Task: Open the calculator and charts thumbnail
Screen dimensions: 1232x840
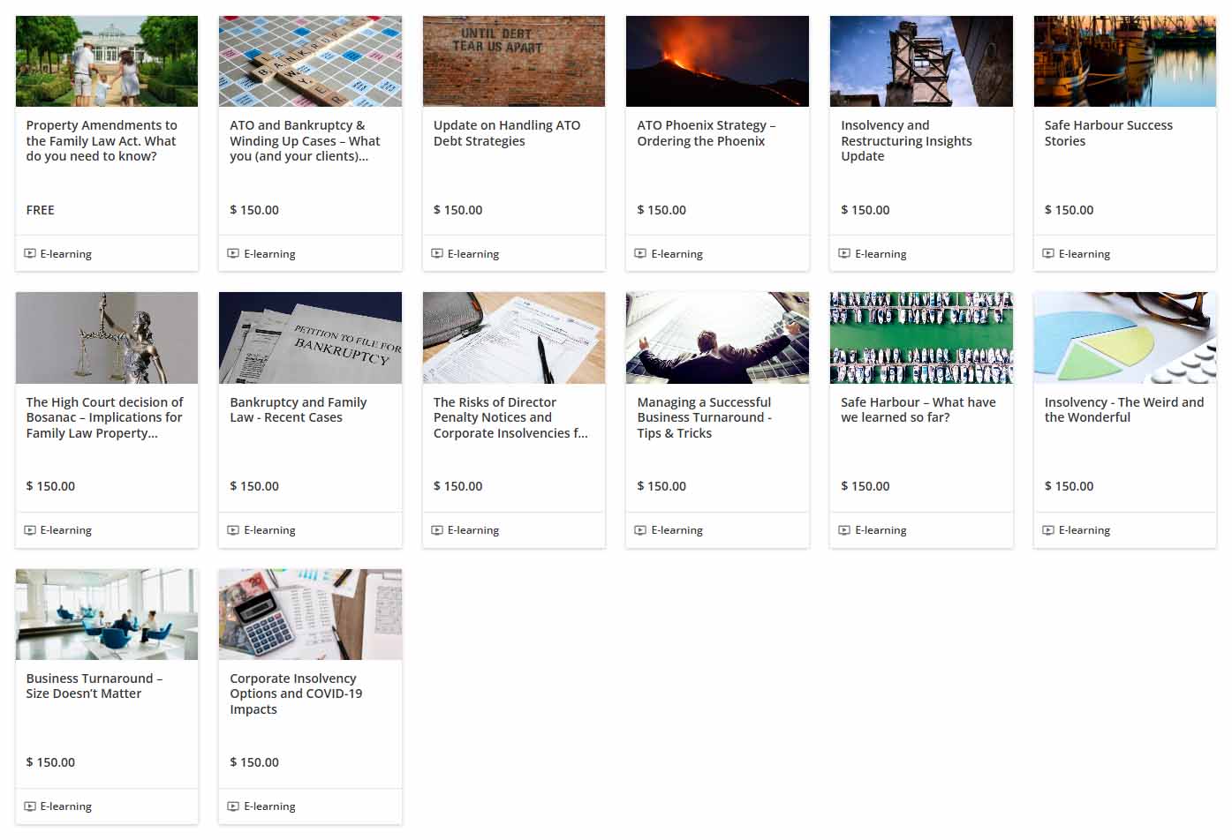Action: [x=310, y=614]
